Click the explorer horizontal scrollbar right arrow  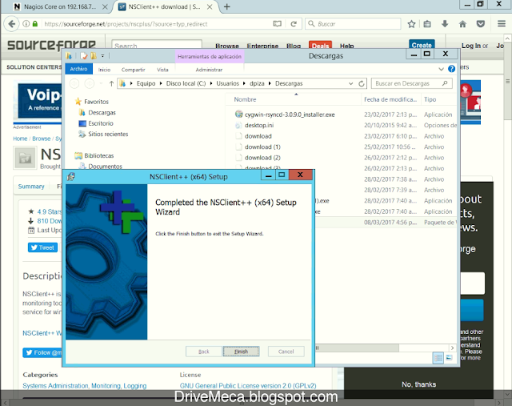[x=452, y=348]
